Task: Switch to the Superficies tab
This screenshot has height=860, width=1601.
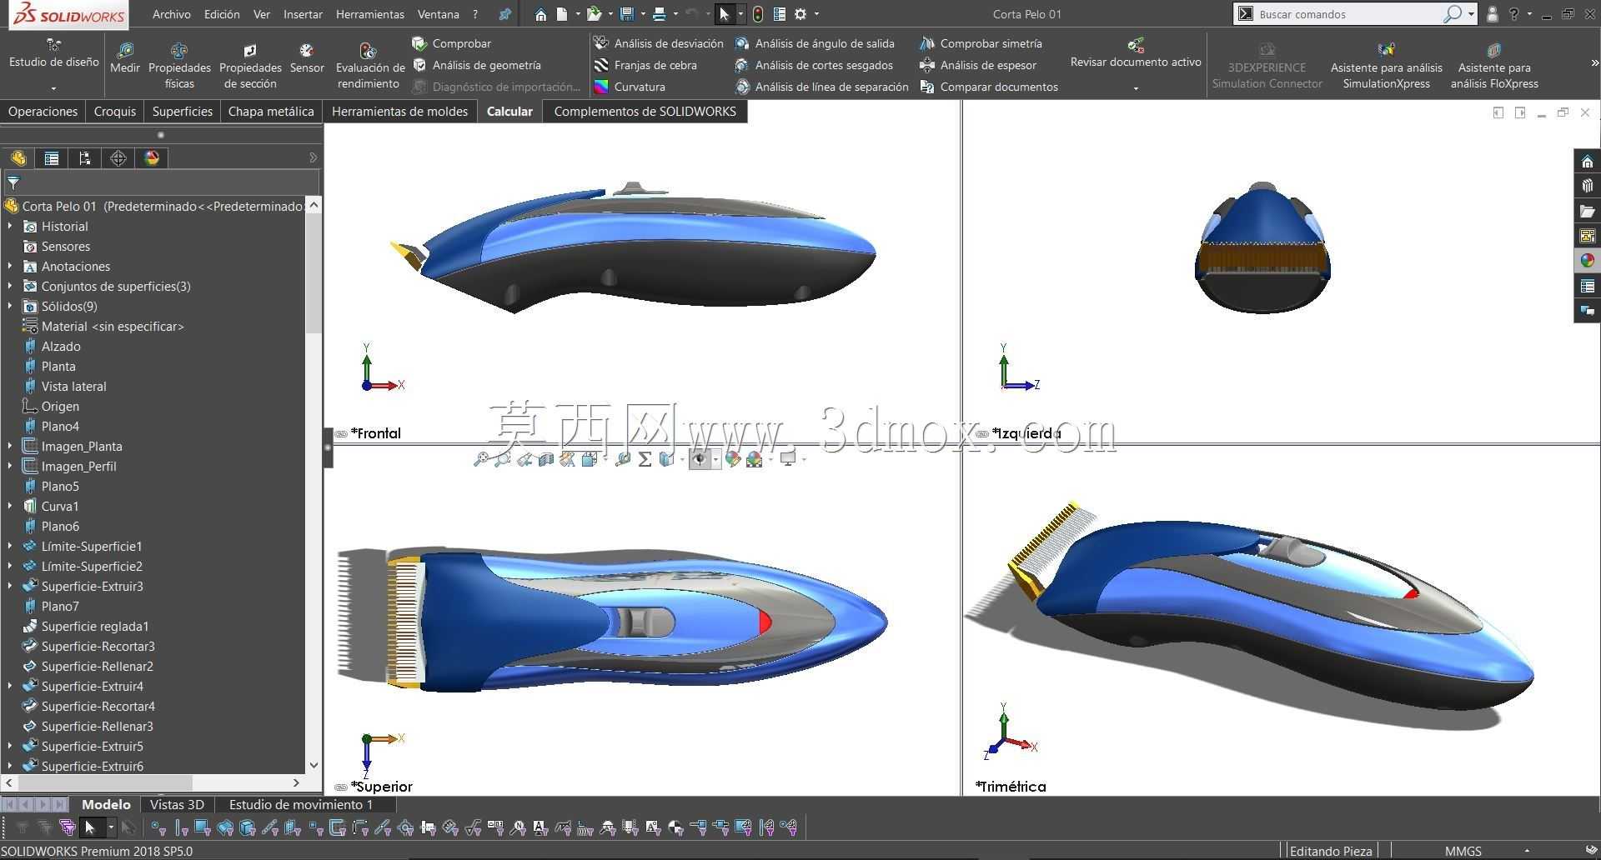Action: coord(182,111)
